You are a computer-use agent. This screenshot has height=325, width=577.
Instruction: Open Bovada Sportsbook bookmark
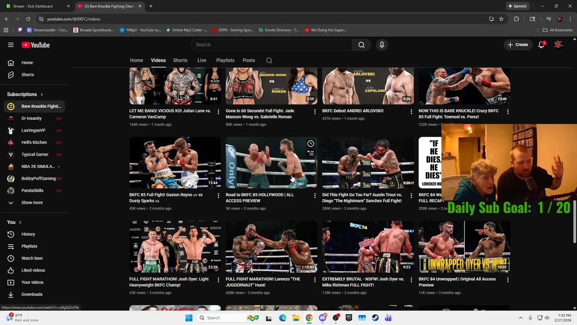point(93,30)
